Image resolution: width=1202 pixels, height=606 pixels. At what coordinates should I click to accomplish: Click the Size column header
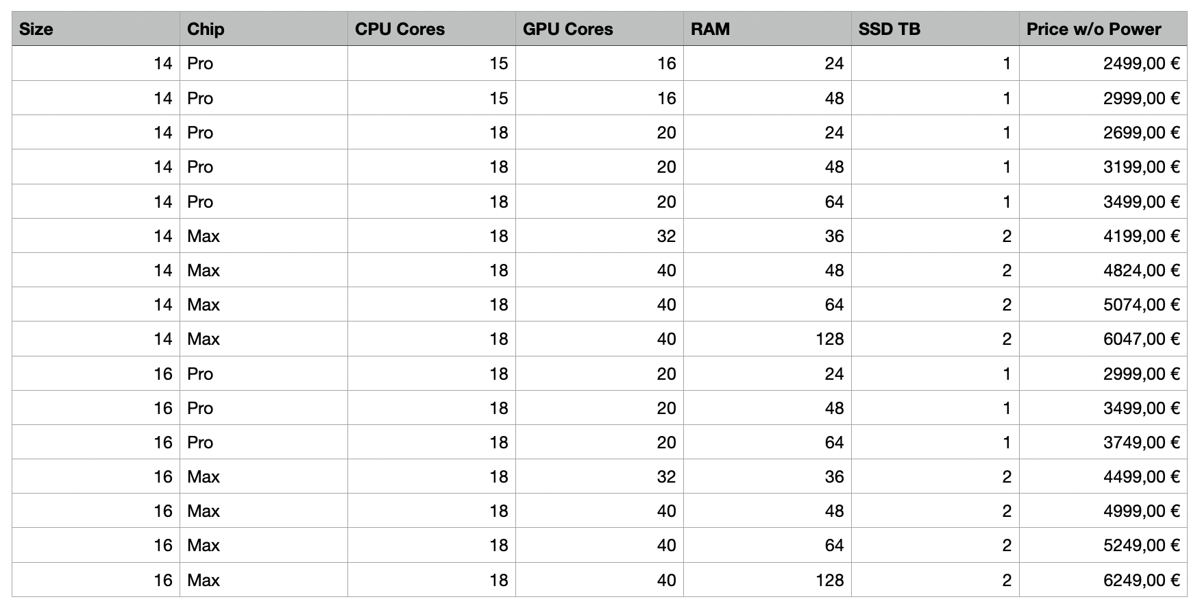click(x=95, y=29)
